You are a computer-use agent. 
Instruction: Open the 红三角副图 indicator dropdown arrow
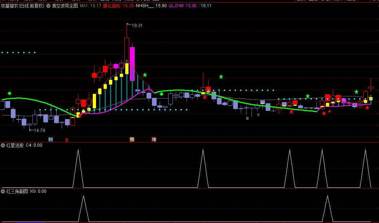[x=3, y=191]
